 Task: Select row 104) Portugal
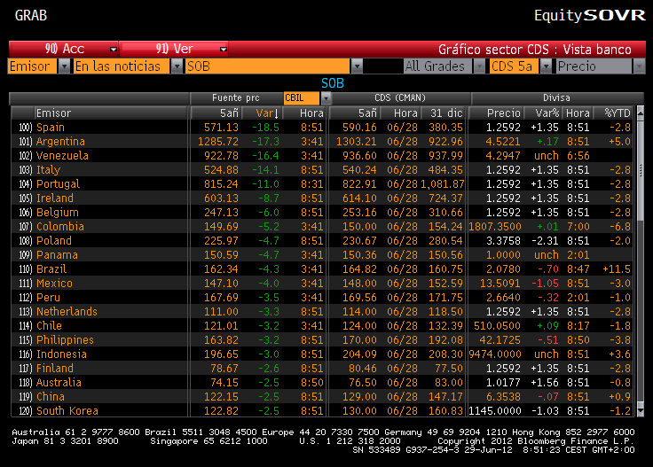[x=321, y=183]
